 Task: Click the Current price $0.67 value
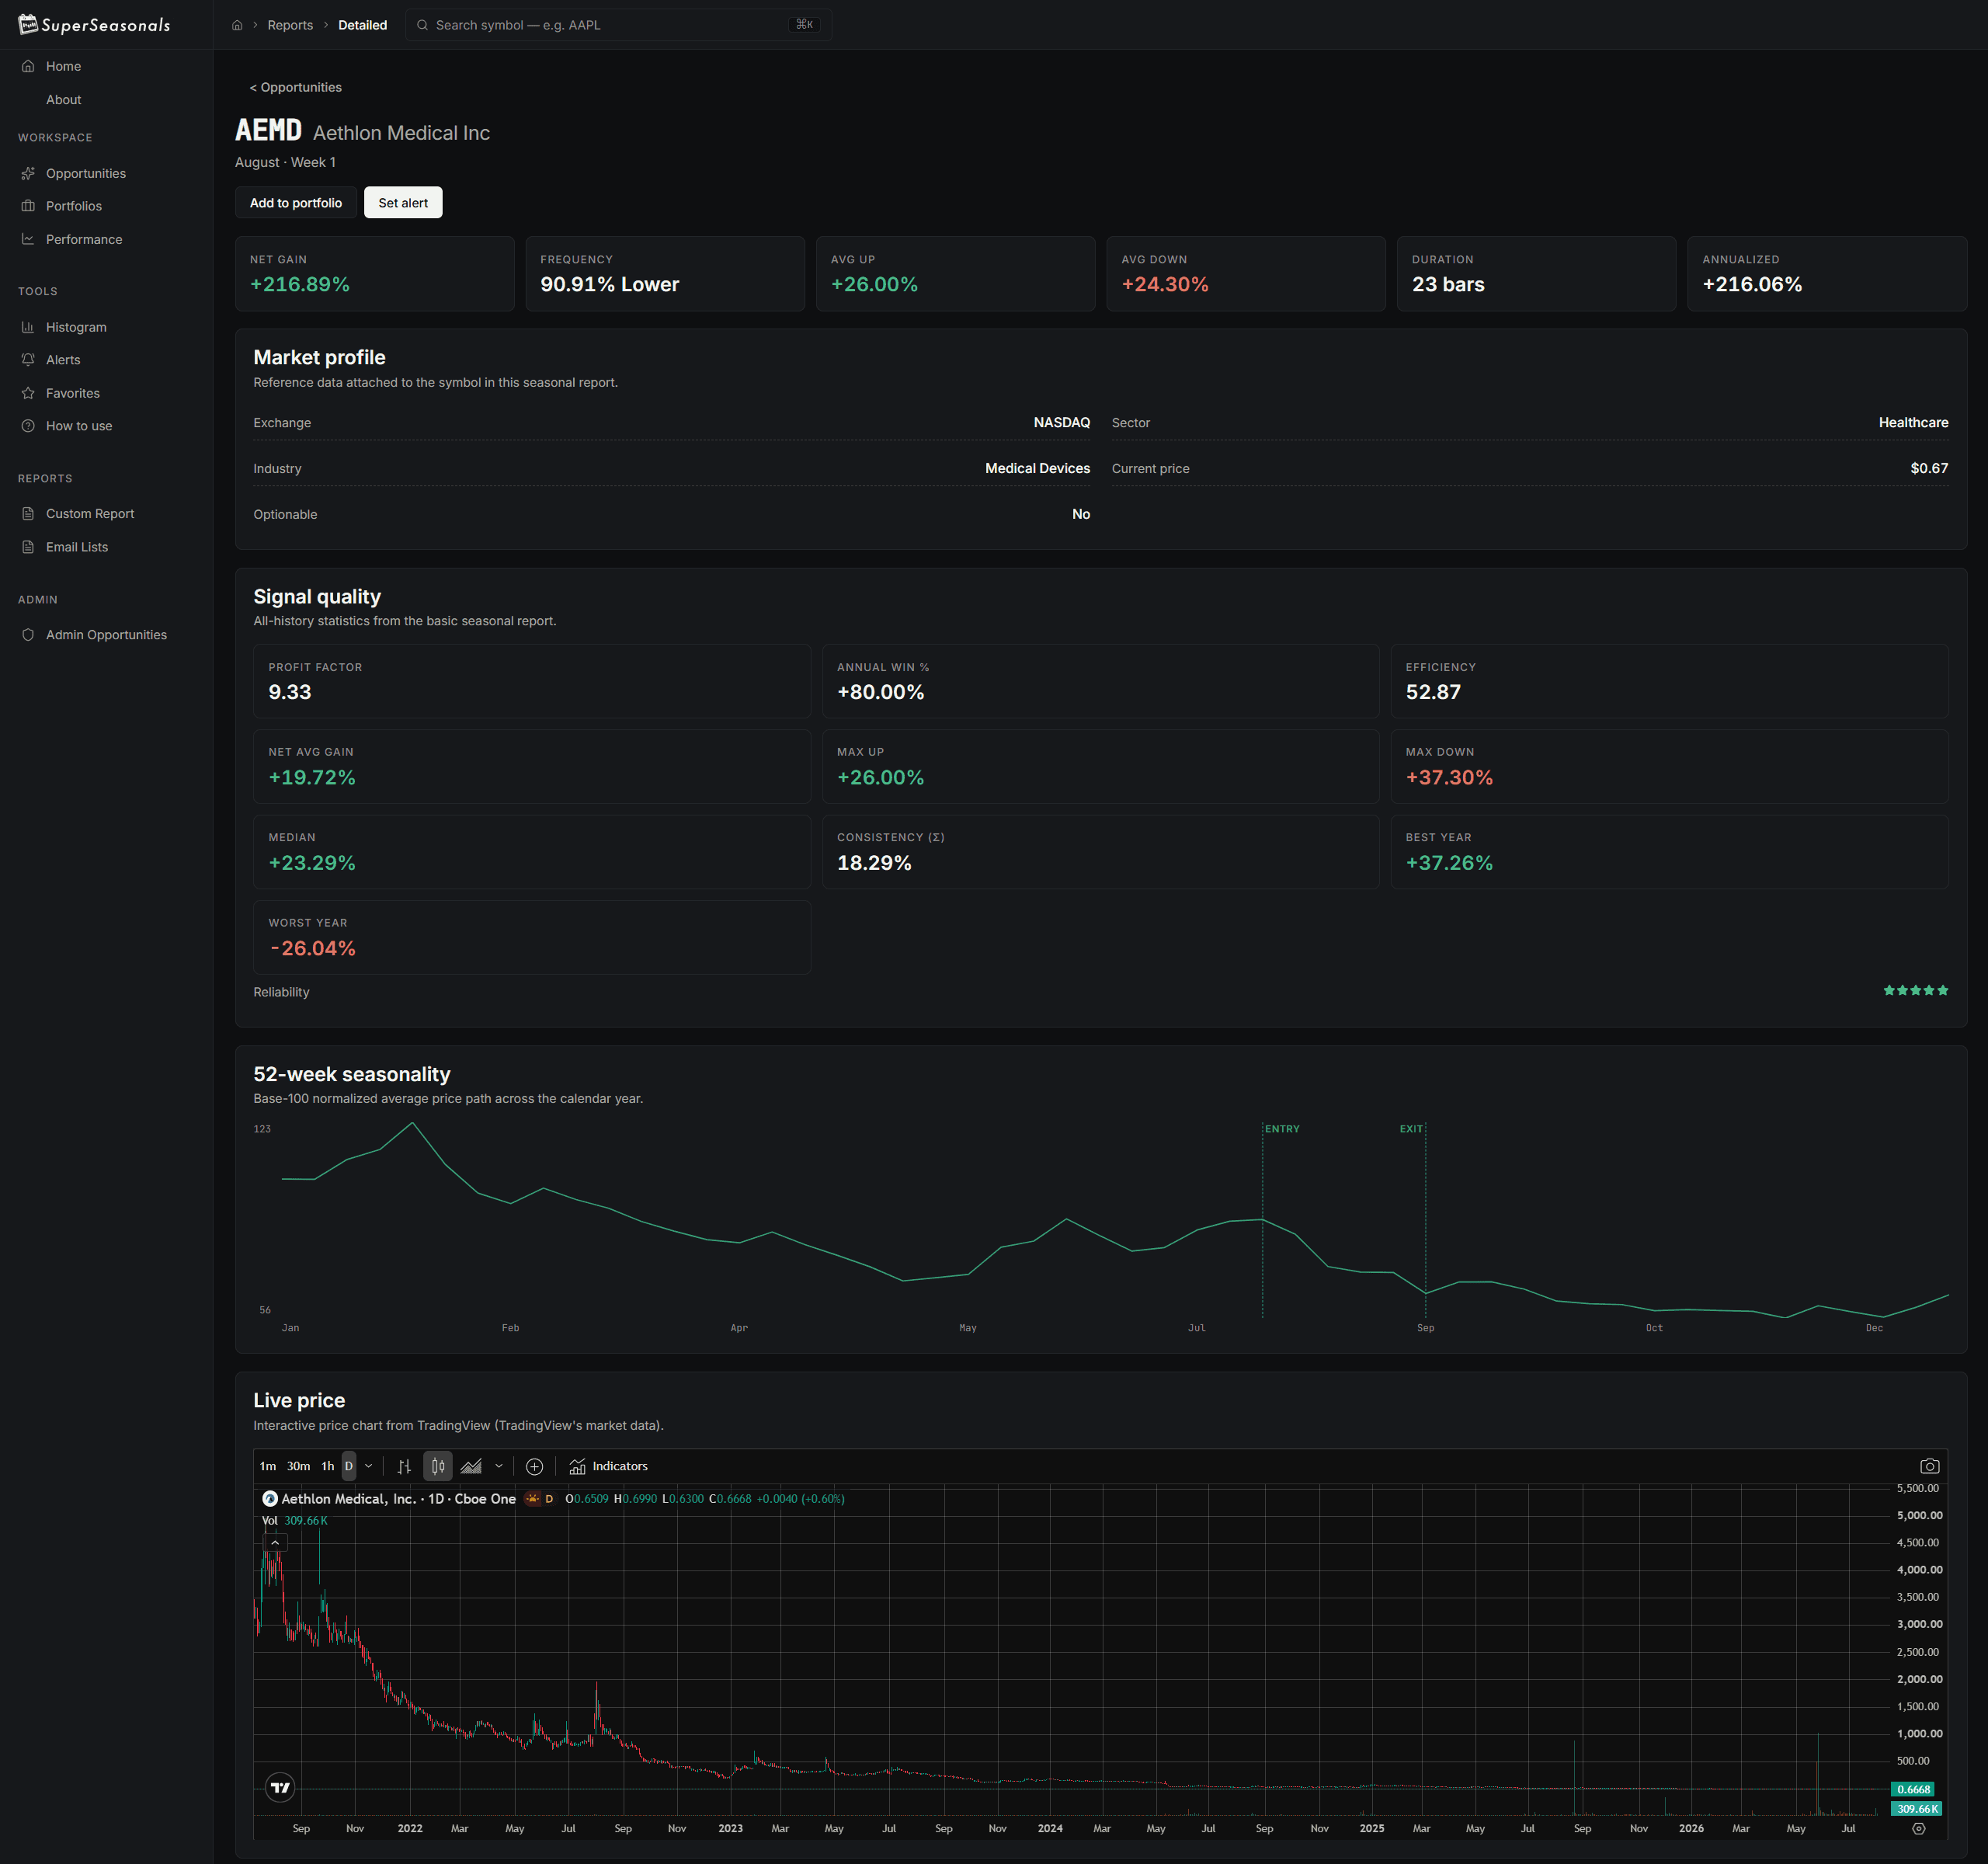1929,469
